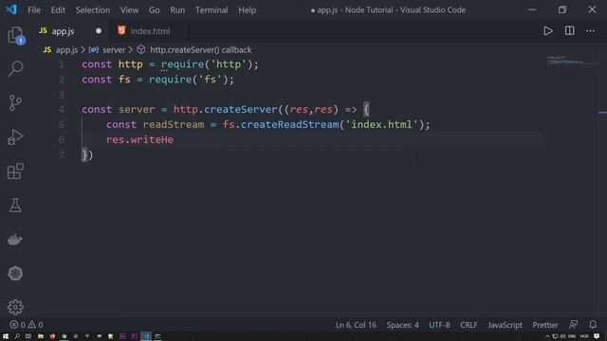The width and height of the screenshot is (607, 341).
Task: Click the Visual Studio Code taskbar icon
Action: [146, 336]
